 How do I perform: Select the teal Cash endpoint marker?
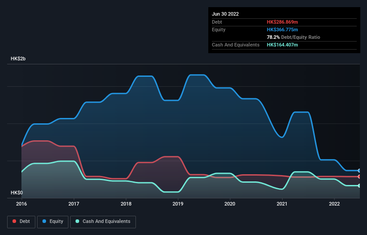(x=359, y=186)
